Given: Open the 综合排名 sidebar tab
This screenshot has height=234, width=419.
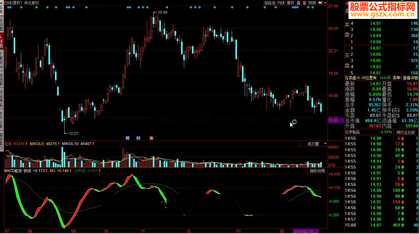Looking at the screenshot, I should (1, 98).
